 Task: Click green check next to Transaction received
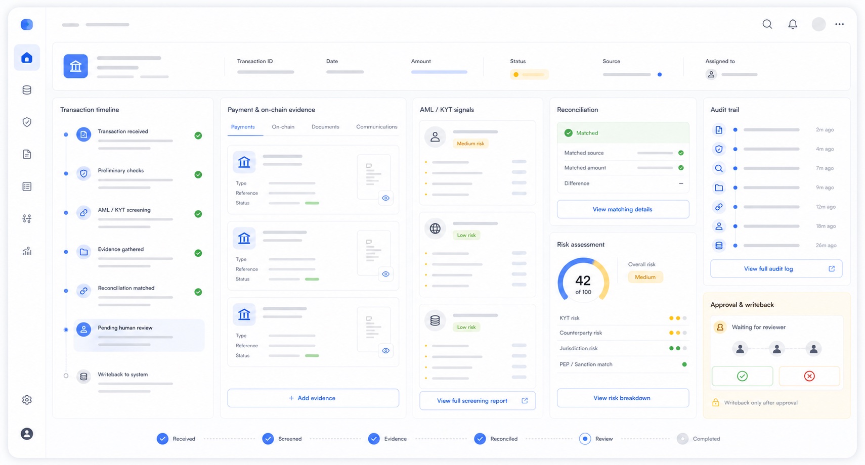point(198,135)
